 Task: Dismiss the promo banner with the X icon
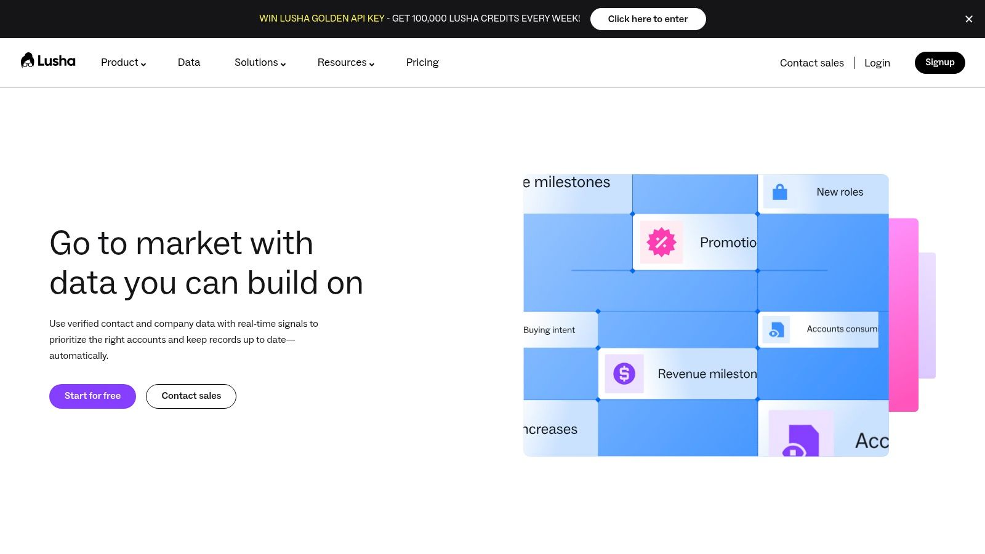coord(969,19)
